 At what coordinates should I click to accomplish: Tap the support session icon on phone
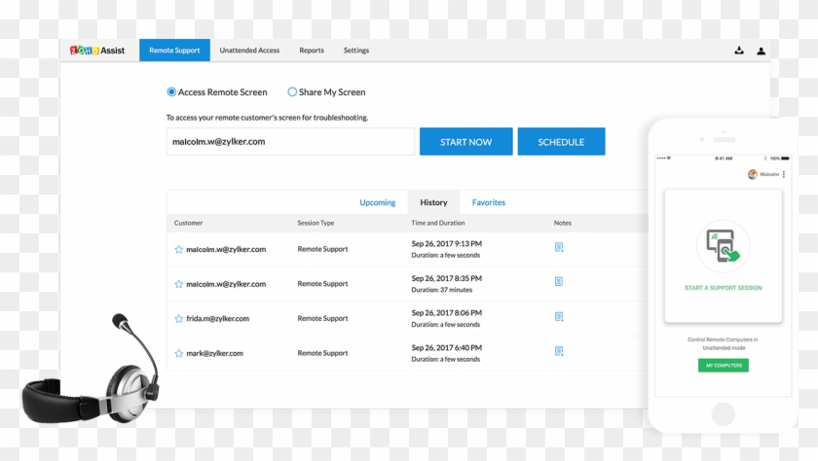723,245
